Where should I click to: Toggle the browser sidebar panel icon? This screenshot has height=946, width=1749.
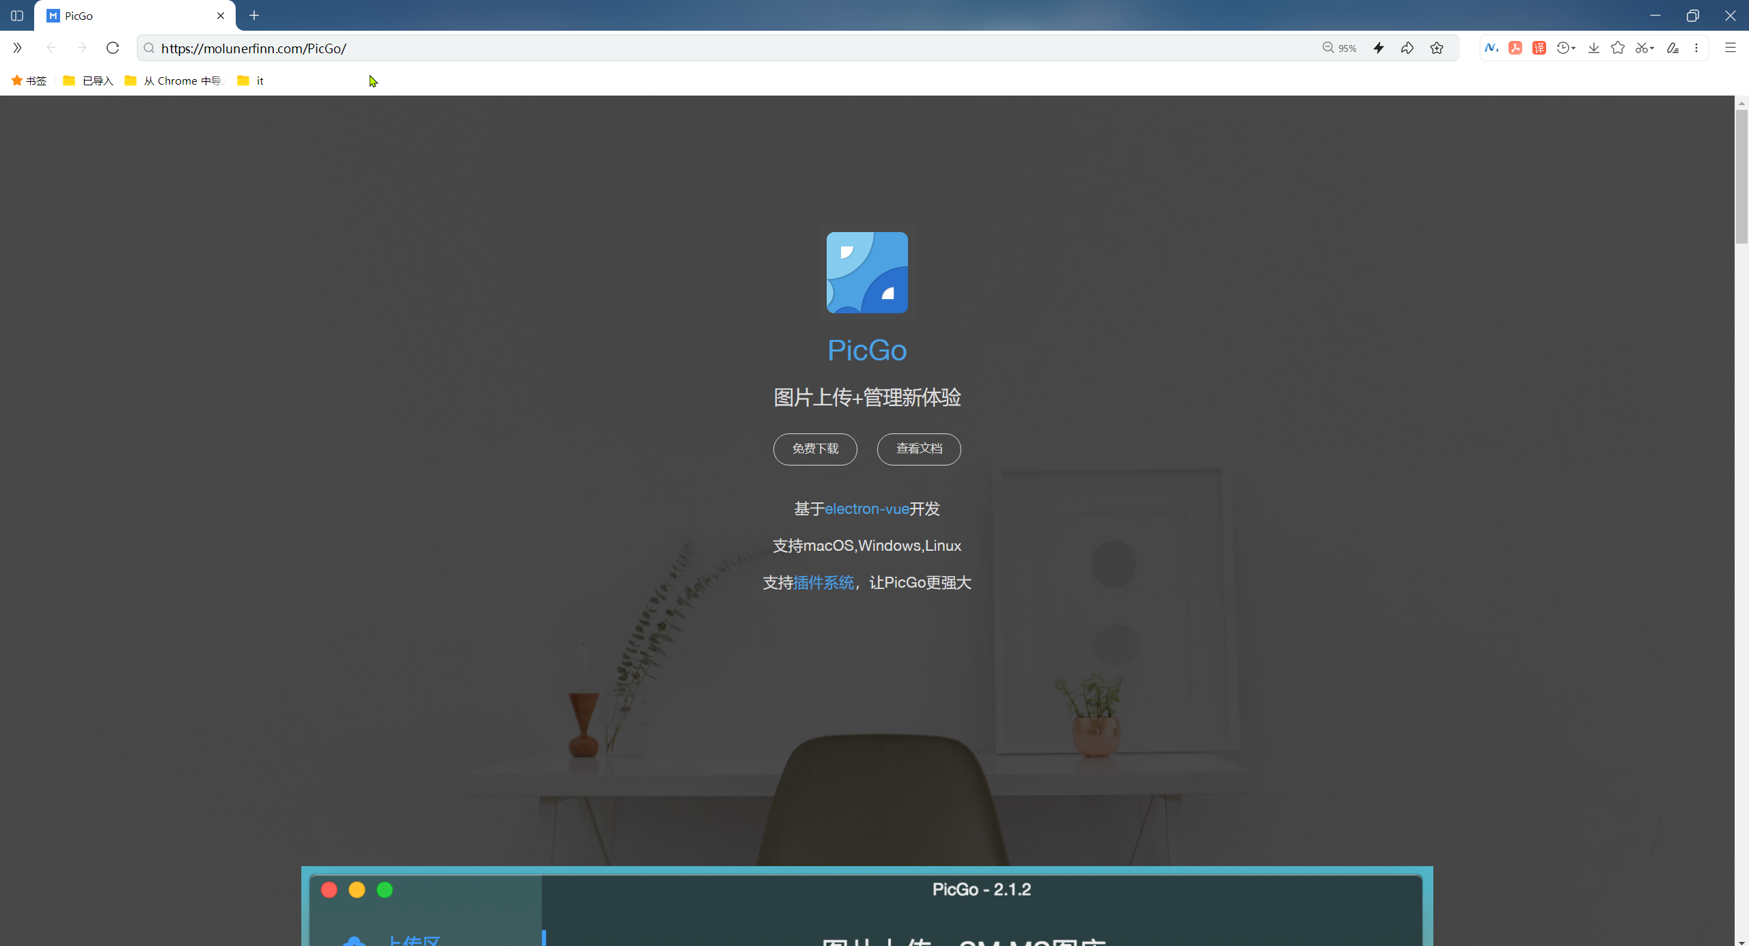click(x=17, y=16)
